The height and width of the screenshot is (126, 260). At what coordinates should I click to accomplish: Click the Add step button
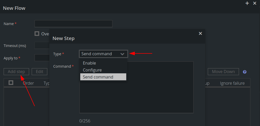16,72
